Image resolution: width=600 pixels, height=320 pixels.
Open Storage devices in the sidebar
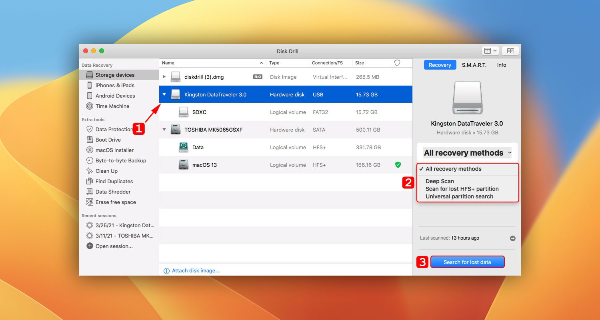pos(119,75)
